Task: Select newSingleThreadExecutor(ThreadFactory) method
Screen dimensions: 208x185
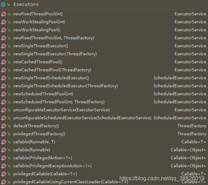Action: click(x=55, y=54)
